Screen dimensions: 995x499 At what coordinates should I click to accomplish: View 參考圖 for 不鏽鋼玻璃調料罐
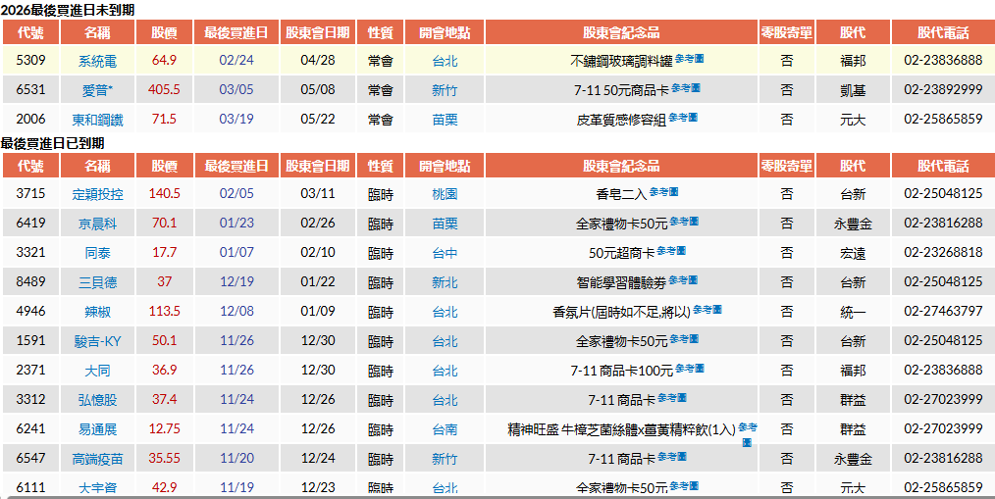coord(689,59)
